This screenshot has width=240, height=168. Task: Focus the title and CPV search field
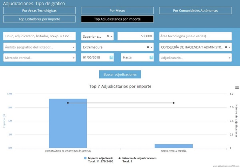tap(39, 36)
